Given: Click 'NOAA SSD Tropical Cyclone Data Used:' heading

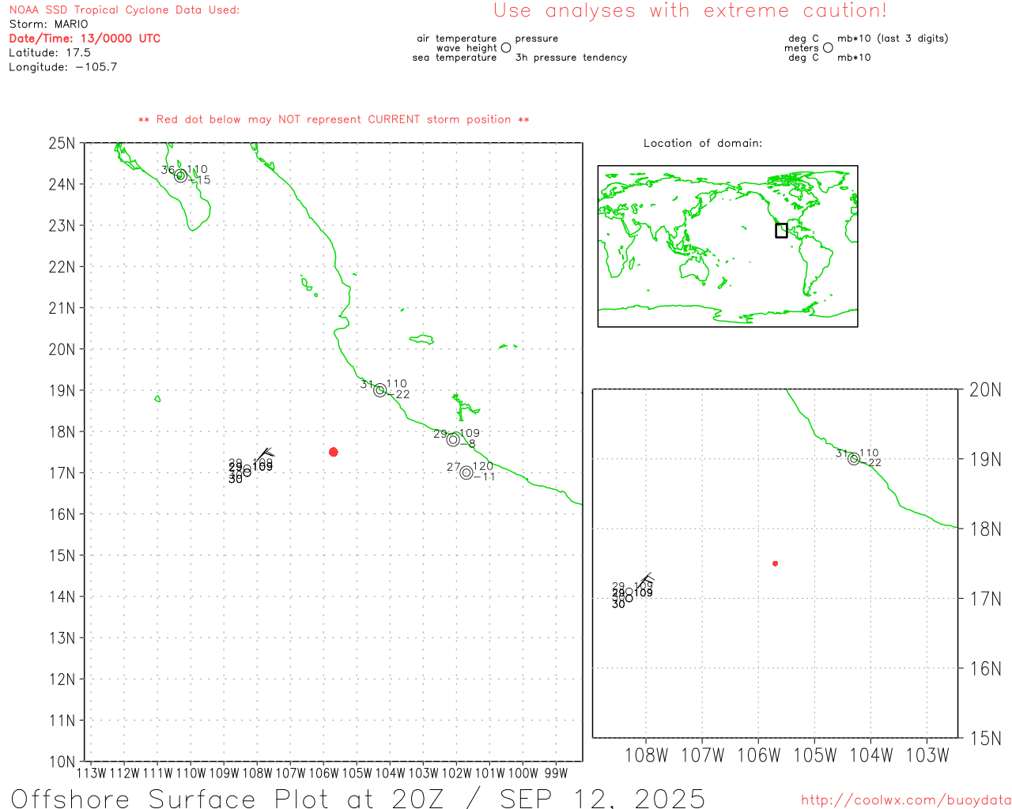Looking at the screenshot, I should (x=124, y=10).
